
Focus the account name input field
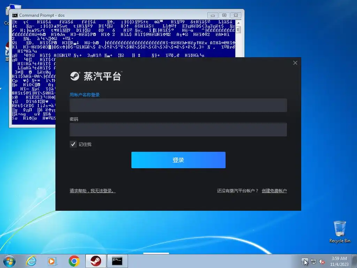pos(178,105)
